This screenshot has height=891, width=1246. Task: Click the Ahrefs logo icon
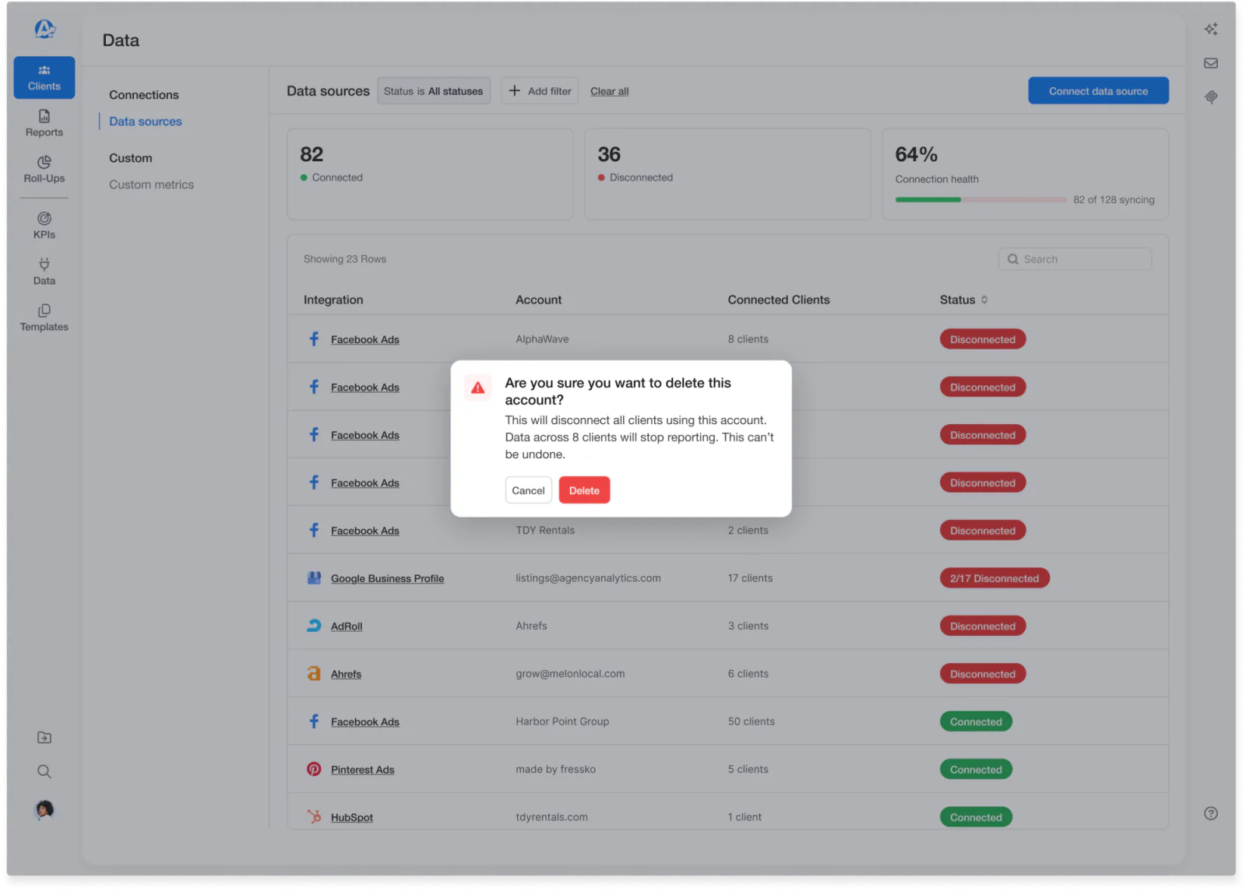[x=314, y=674]
